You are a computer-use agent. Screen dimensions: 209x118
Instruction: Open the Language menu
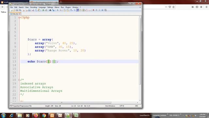click(42, 7)
